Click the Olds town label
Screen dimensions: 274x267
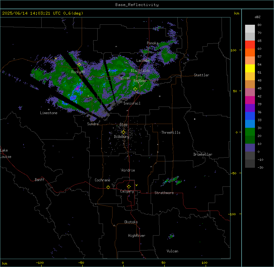(123, 125)
